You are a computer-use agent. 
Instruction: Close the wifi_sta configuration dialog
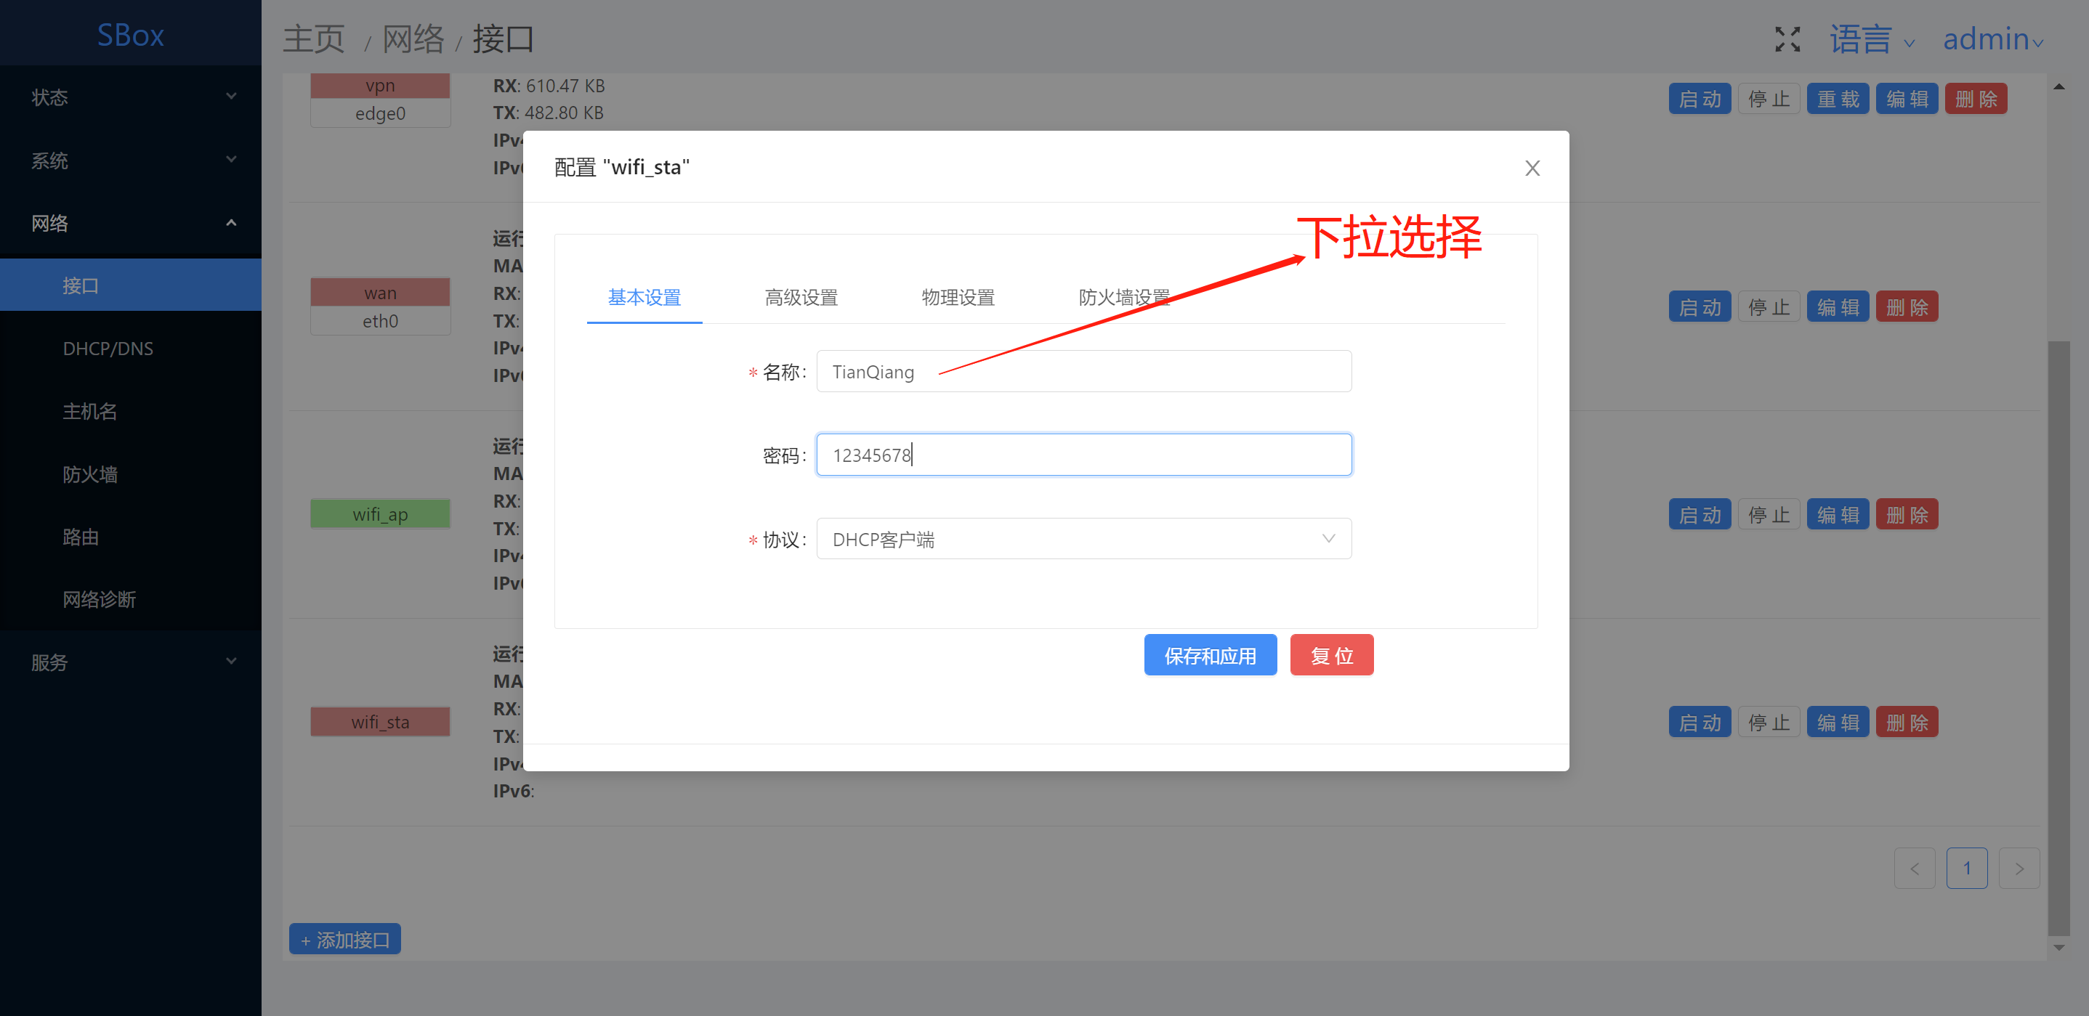[x=1531, y=168]
